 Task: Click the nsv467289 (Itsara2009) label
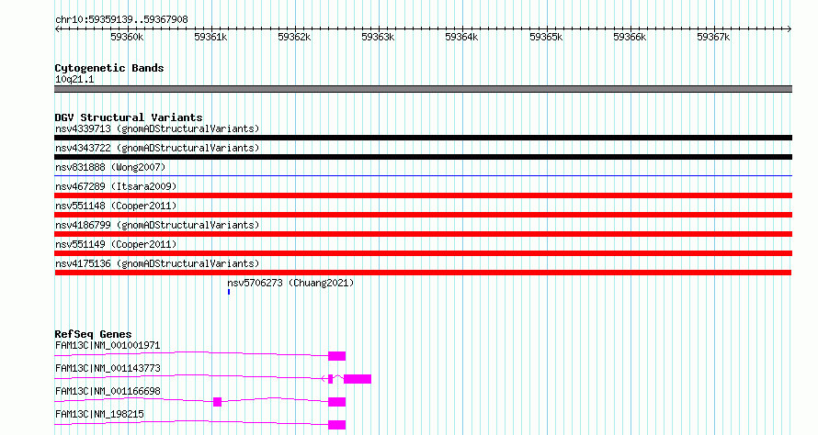(116, 186)
